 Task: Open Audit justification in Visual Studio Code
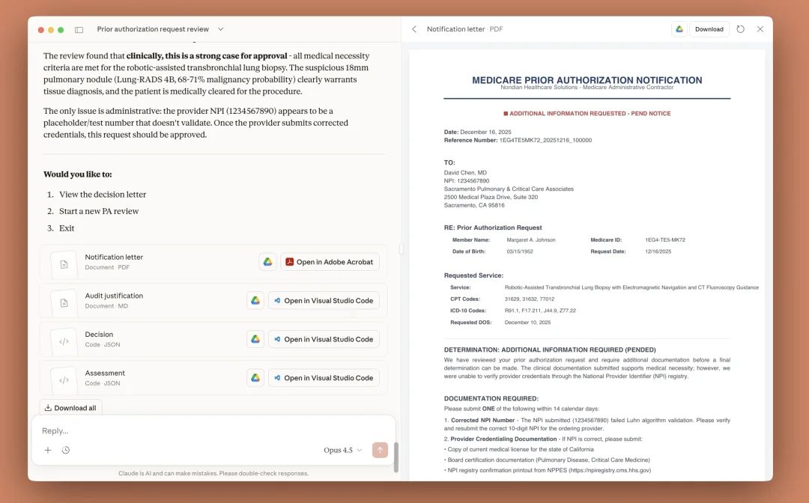point(324,301)
